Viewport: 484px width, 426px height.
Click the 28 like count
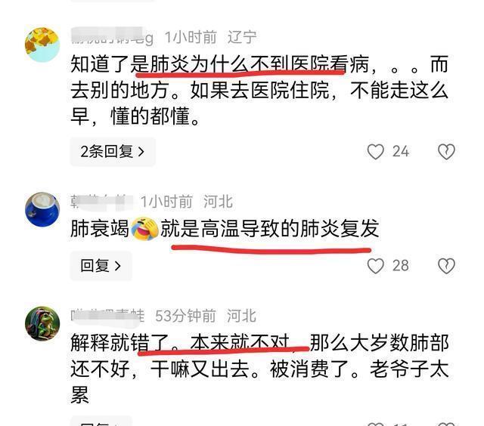pyautogui.click(x=401, y=266)
